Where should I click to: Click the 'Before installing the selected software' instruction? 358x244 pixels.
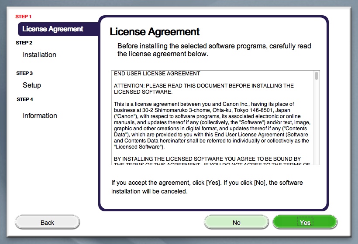(x=214, y=50)
